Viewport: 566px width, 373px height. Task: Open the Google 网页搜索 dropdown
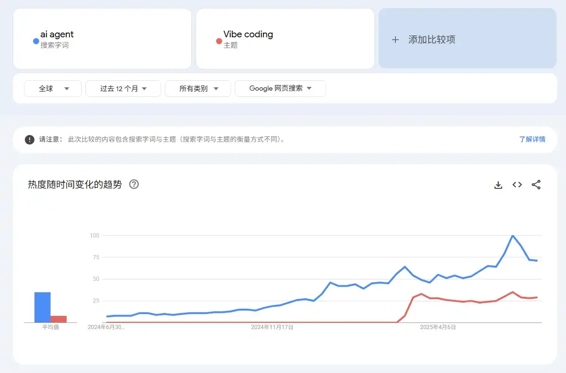point(280,88)
